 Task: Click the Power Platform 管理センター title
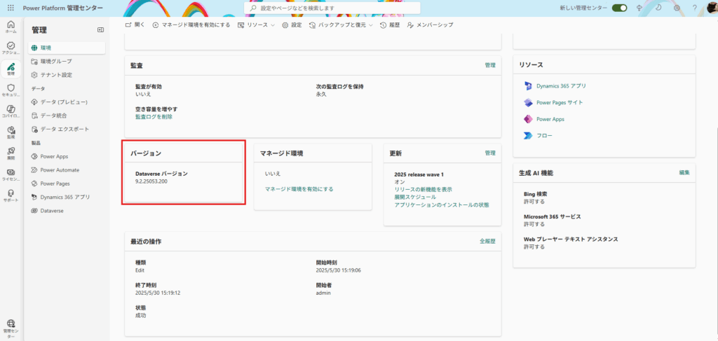point(62,8)
